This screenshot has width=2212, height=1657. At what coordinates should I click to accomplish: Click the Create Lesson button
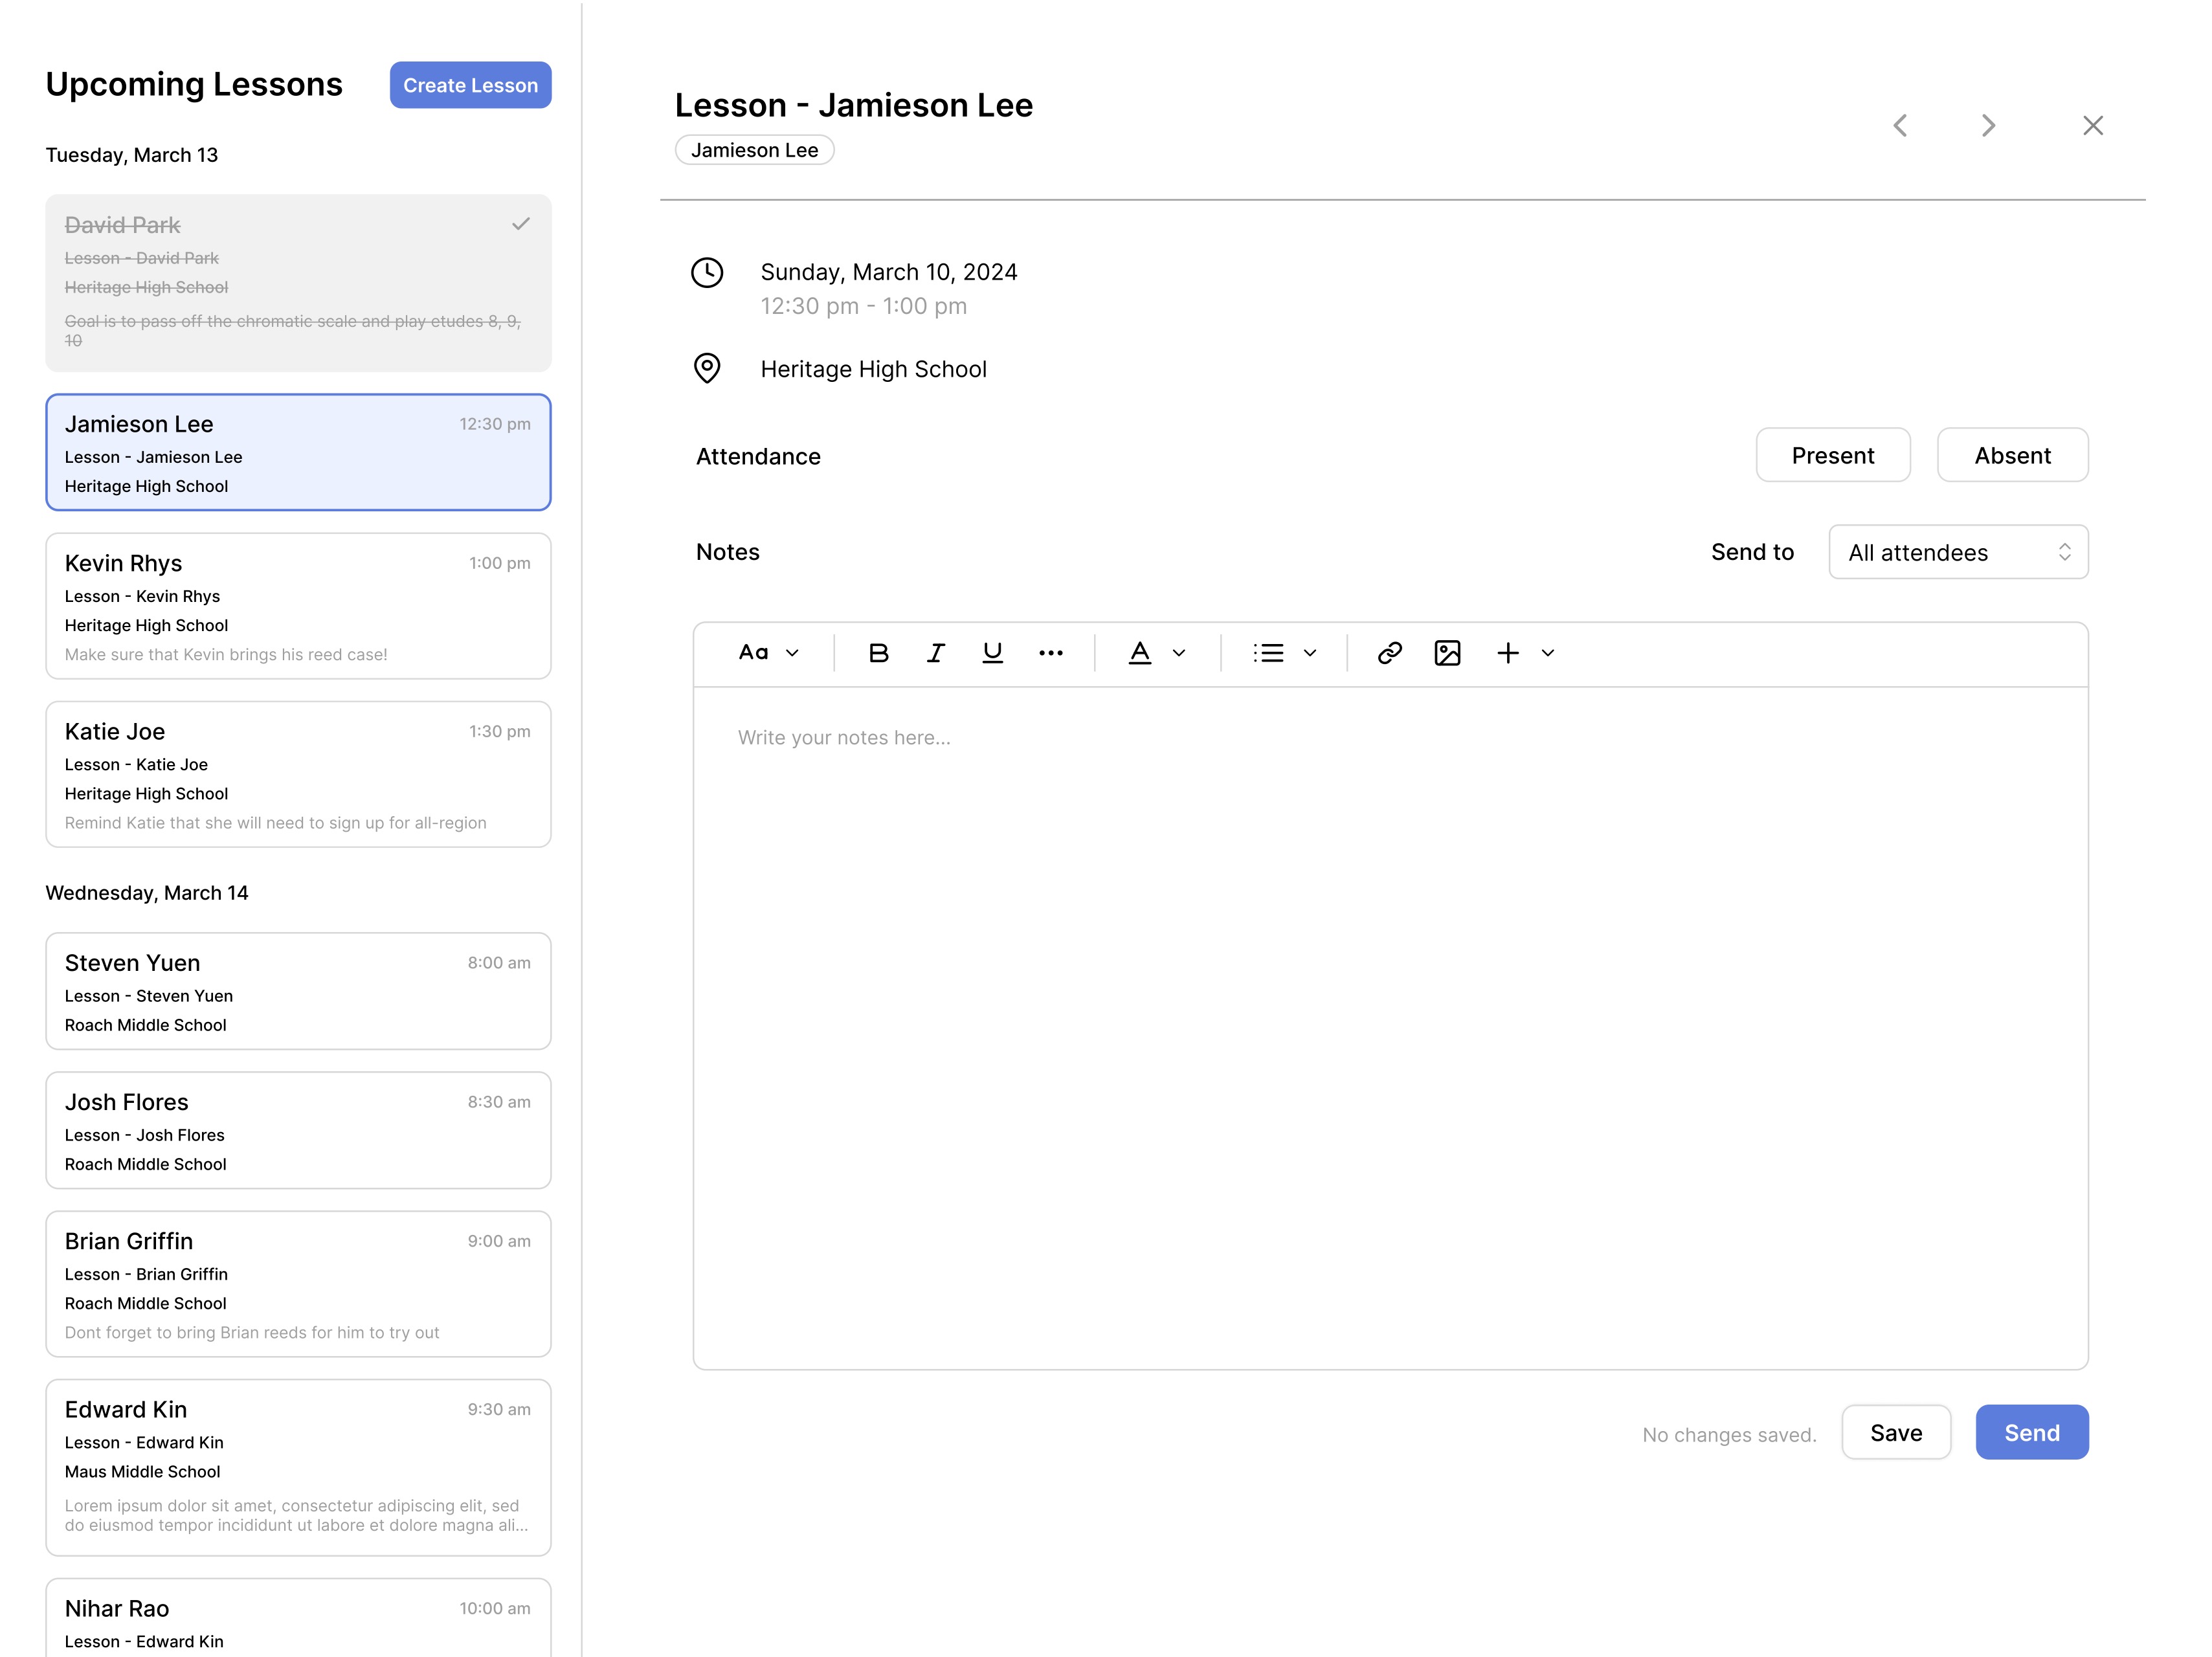470,85
